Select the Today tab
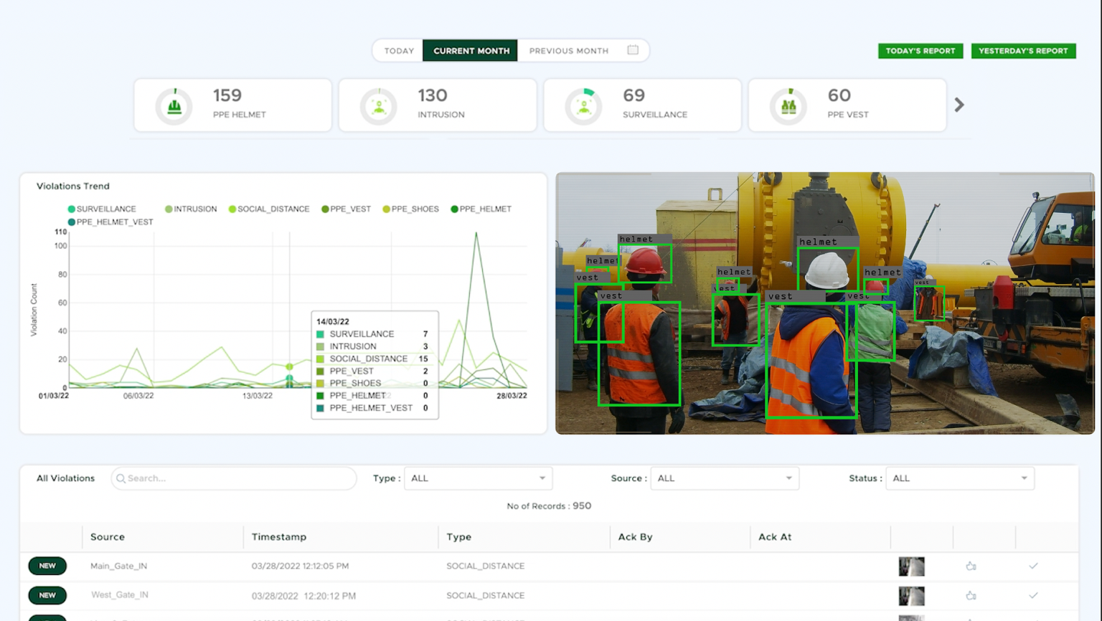This screenshot has height=621, width=1102. [x=399, y=50]
